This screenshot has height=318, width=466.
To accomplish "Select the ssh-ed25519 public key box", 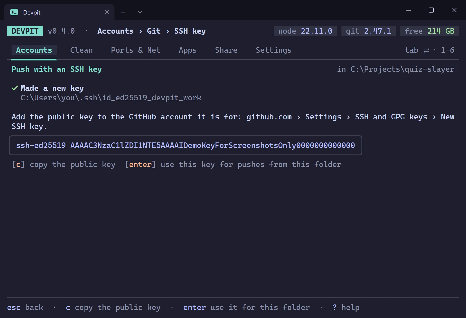I will tap(186, 145).
